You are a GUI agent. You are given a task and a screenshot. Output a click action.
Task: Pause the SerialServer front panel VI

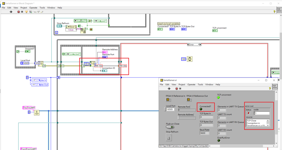pyautogui.click(x=180, y=89)
